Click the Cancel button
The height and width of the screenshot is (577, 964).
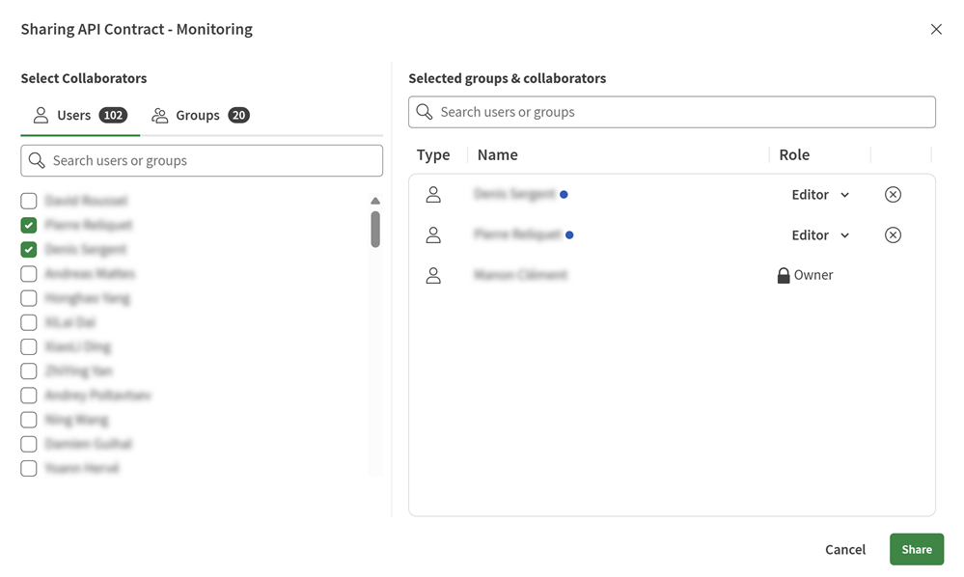tap(844, 549)
